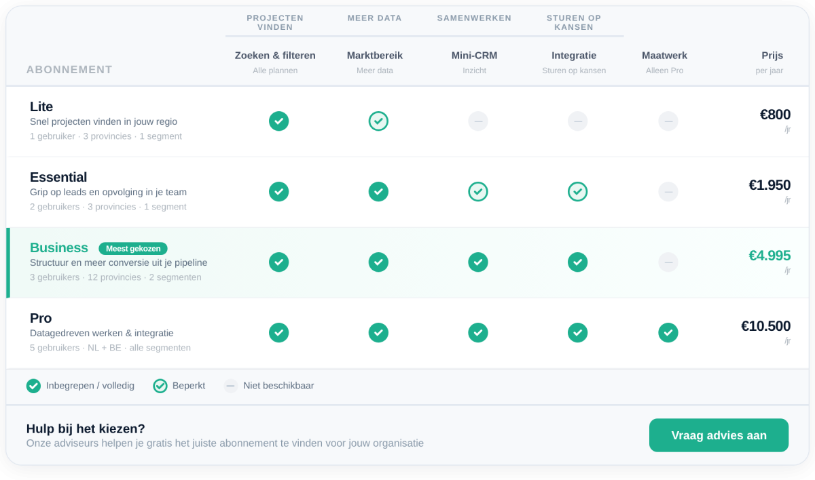The width and height of the screenshot is (815, 480).
Task: Click the 'Beperkt' legend checkmark icon
Action: point(160,386)
